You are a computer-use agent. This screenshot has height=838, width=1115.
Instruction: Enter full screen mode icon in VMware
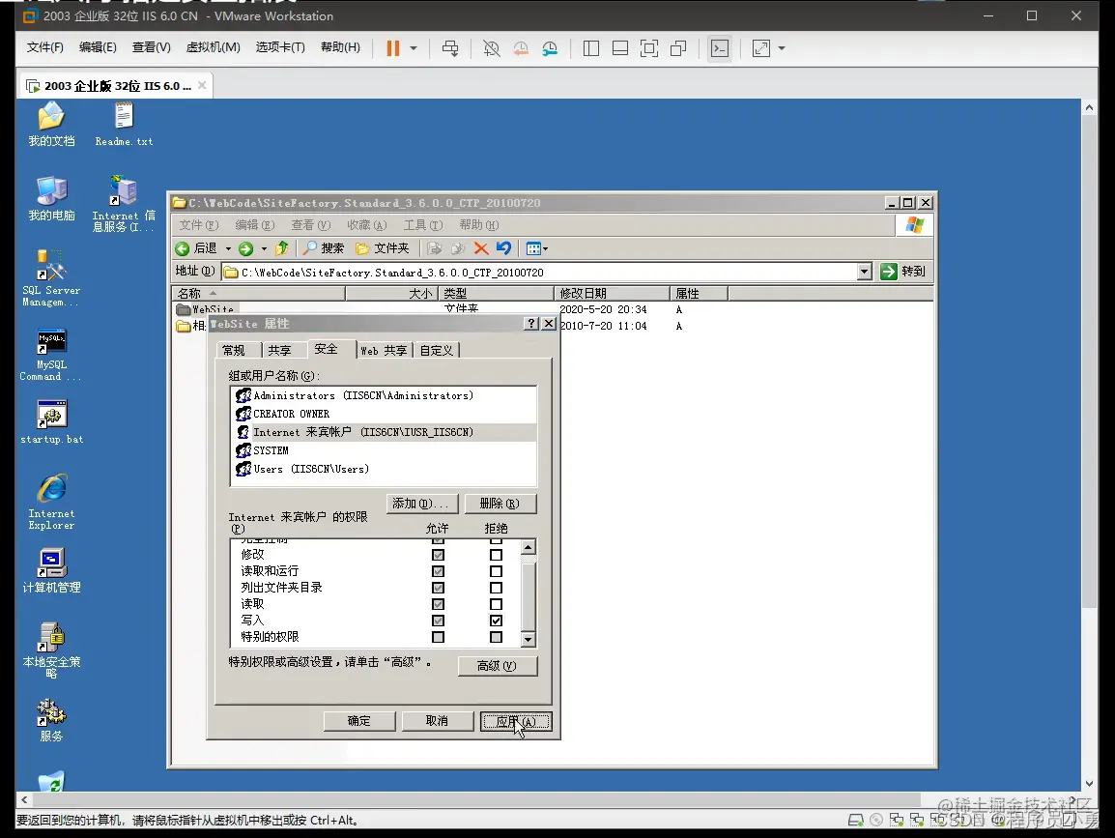click(649, 48)
